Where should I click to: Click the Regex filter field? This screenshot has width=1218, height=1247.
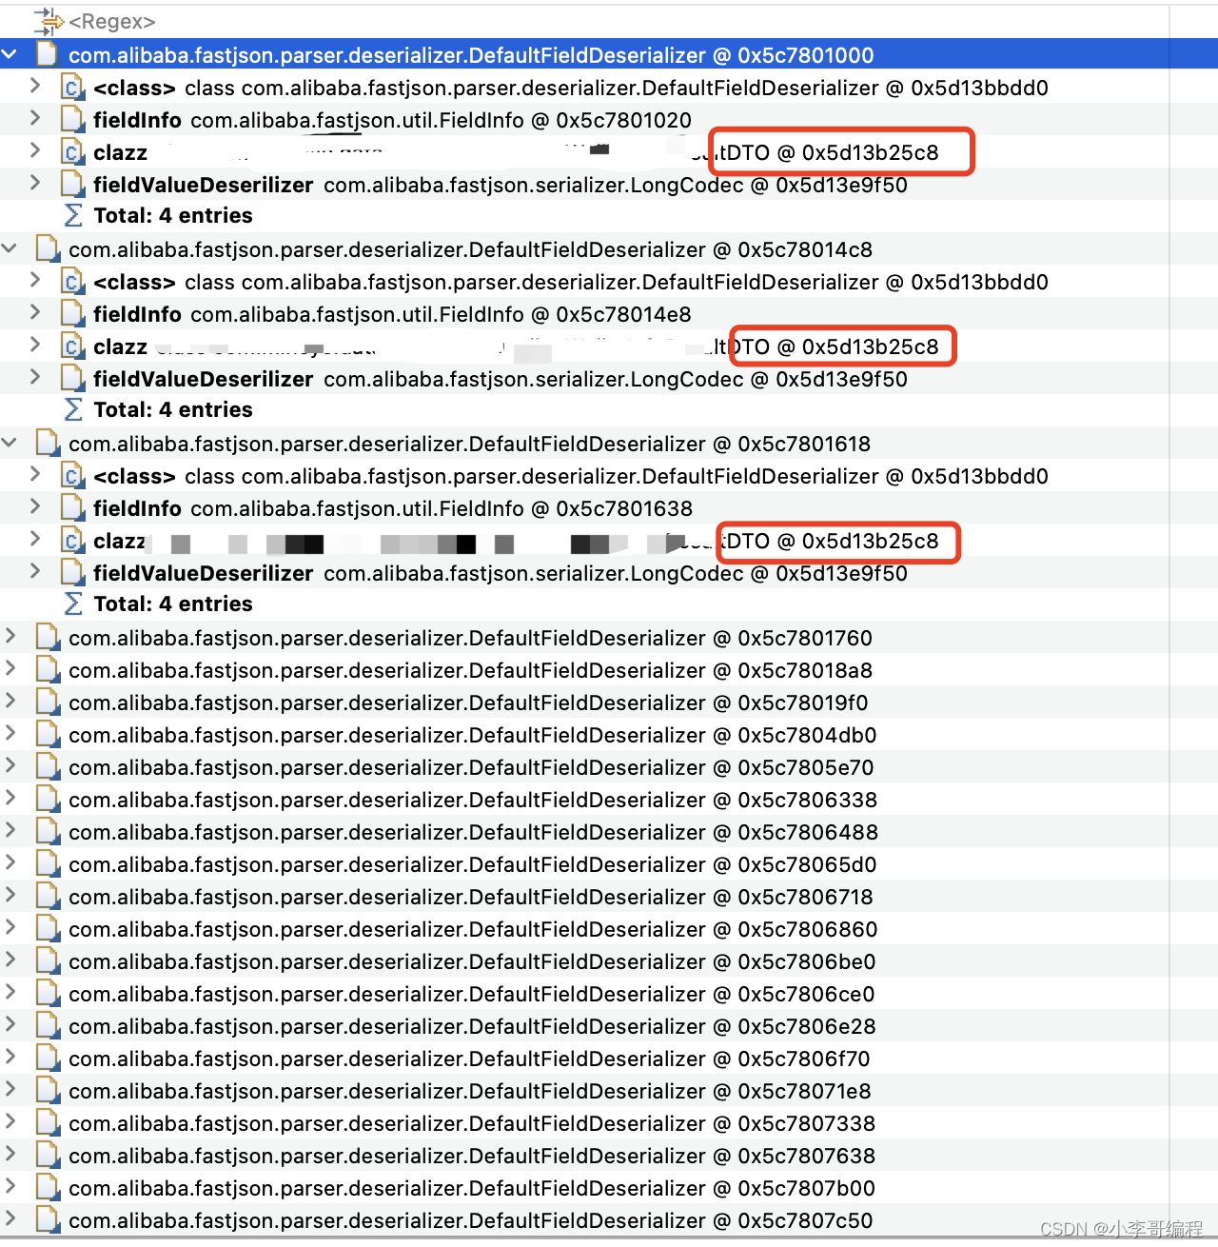111,21
